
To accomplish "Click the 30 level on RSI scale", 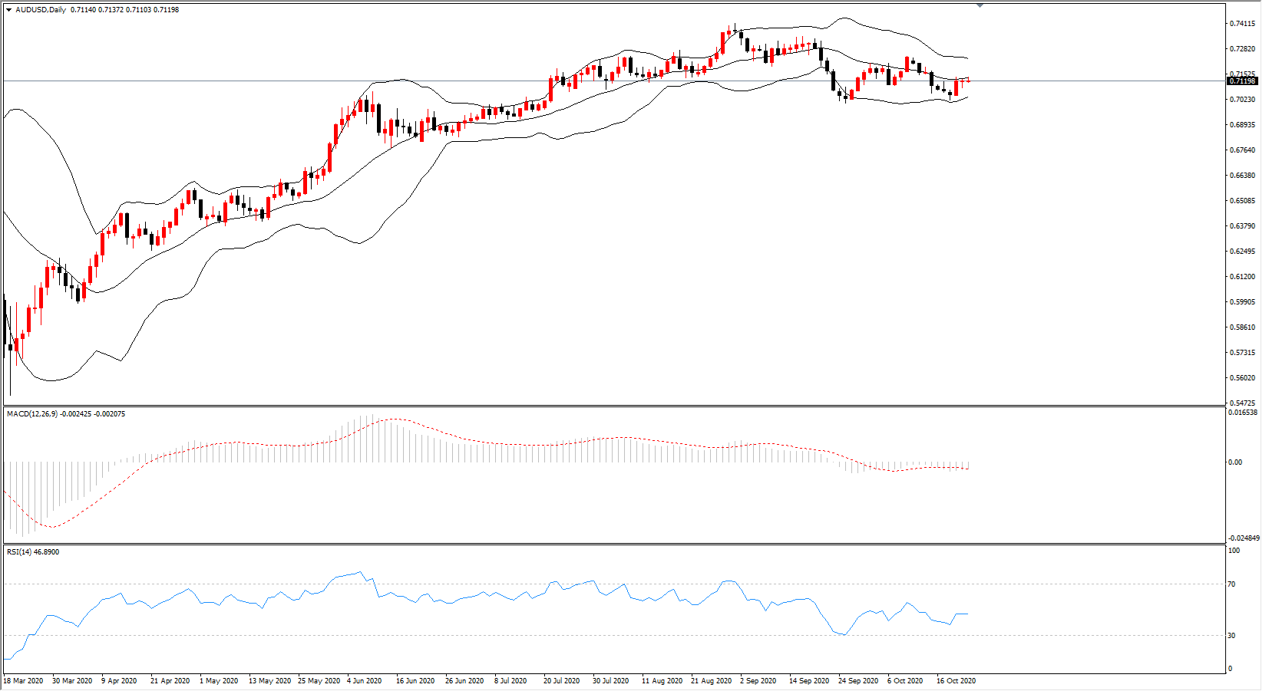I will (1232, 635).
